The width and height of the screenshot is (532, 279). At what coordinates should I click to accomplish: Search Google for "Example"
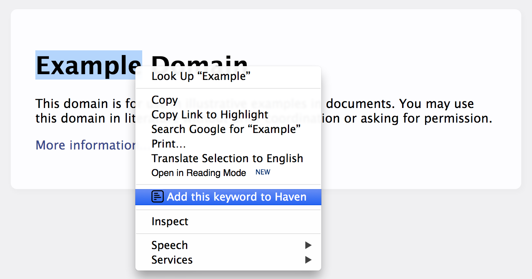click(x=226, y=129)
